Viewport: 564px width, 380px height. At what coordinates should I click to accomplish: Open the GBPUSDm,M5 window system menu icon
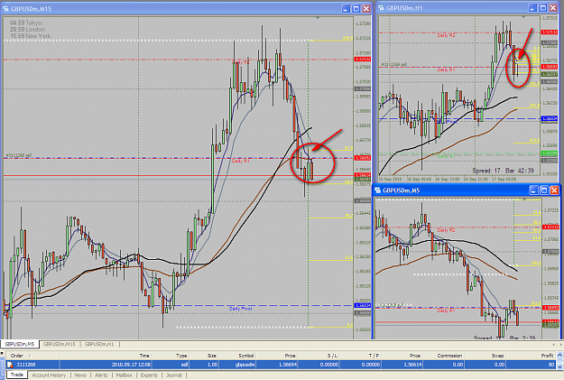point(378,190)
